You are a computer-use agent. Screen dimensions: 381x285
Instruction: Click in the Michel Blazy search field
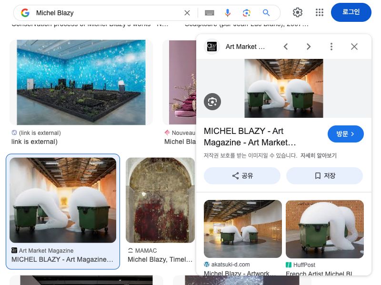point(110,13)
